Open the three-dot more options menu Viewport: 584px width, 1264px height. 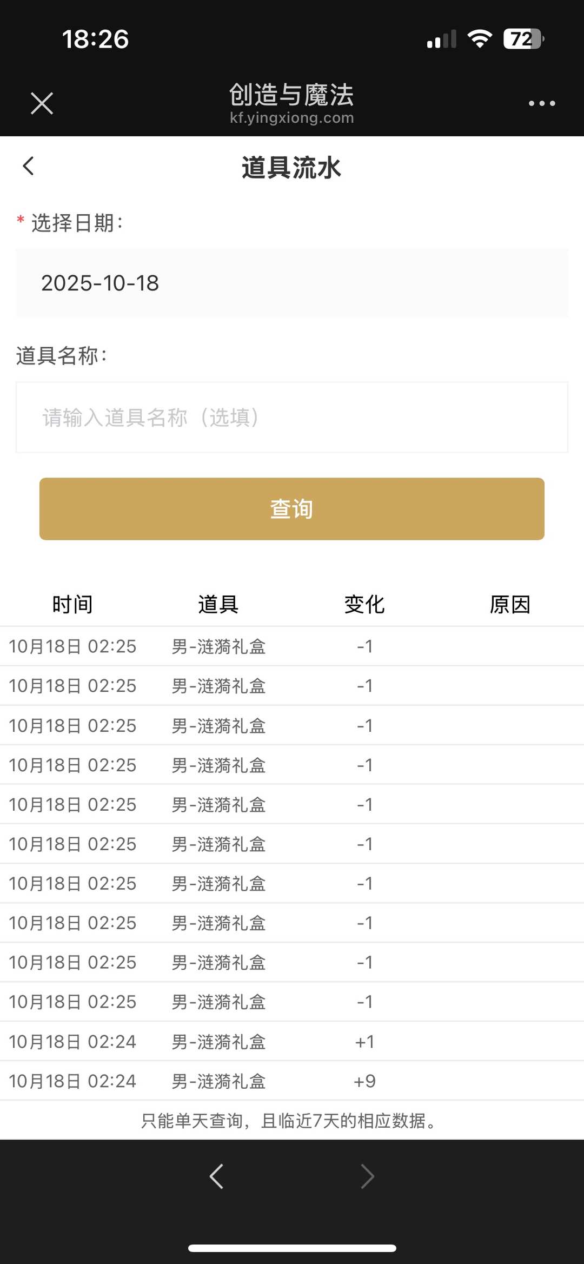541,103
